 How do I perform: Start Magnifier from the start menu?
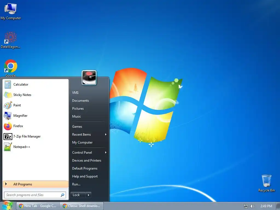coord(36,116)
